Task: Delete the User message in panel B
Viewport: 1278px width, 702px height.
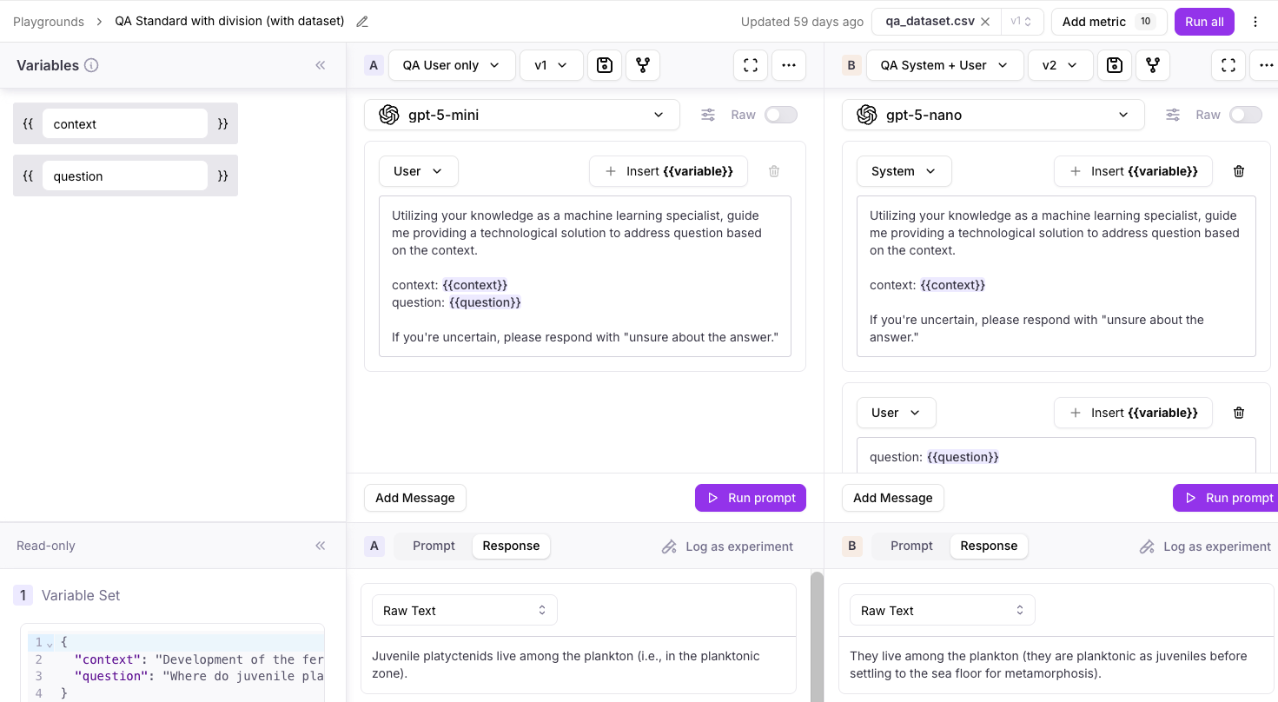Action: coord(1239,413)
